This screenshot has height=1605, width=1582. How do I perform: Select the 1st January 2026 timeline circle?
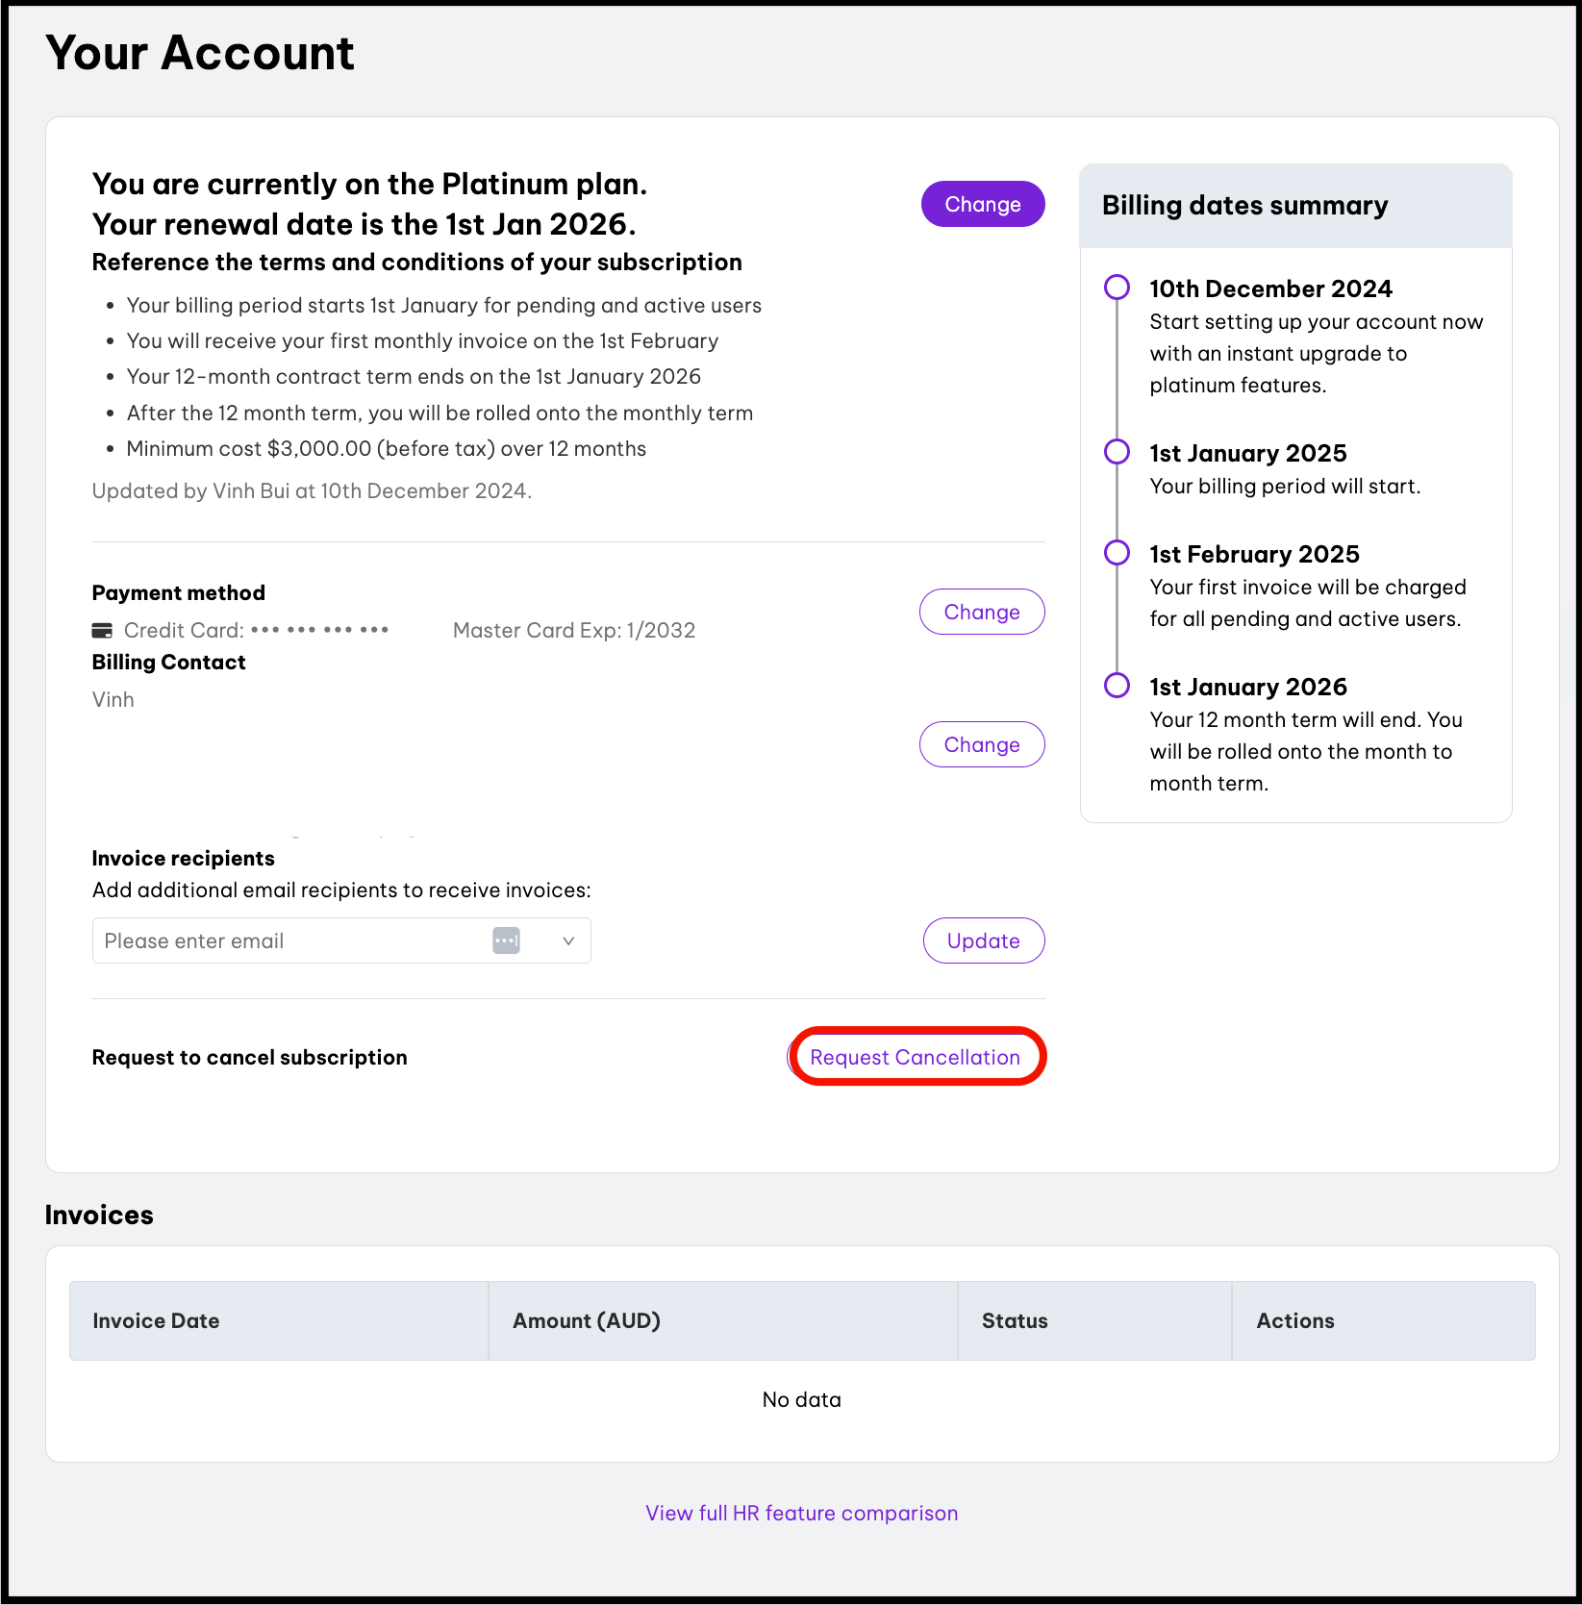tap(1117, 686)
